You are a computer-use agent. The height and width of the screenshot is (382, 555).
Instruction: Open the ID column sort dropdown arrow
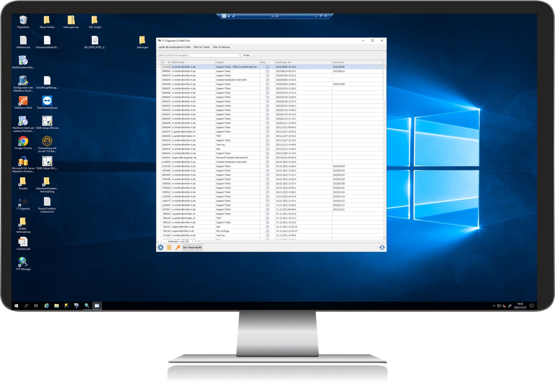(169, 62)
